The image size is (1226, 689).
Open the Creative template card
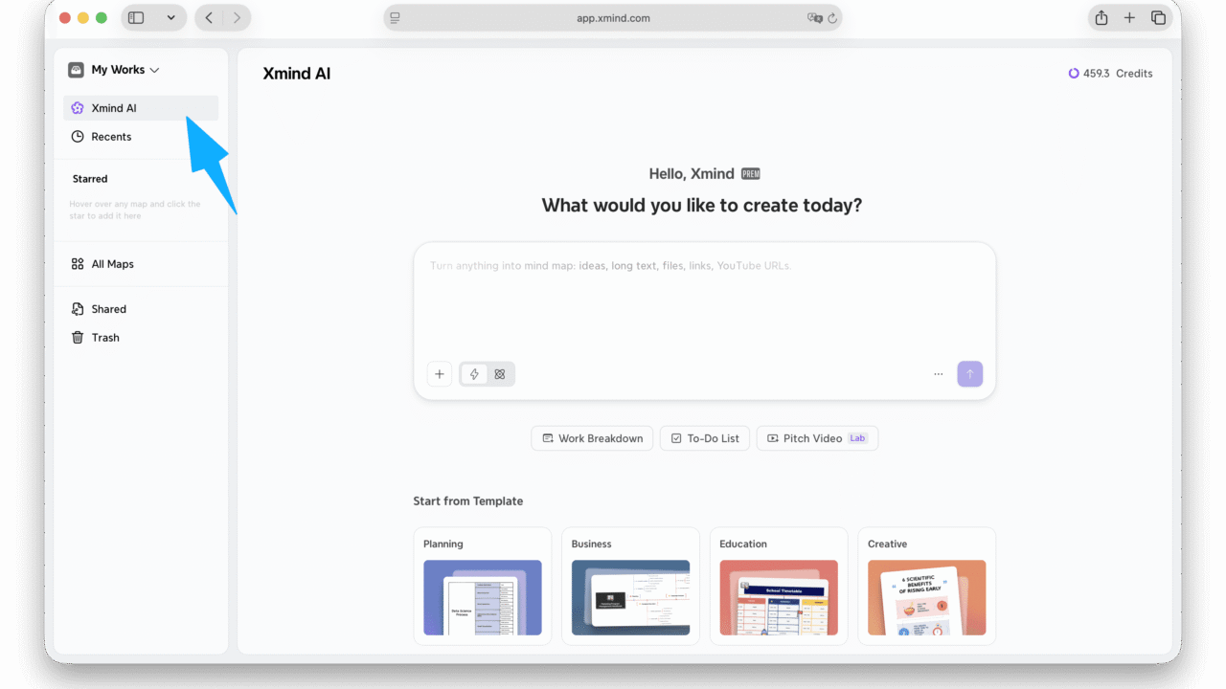[x=927, y=586]
